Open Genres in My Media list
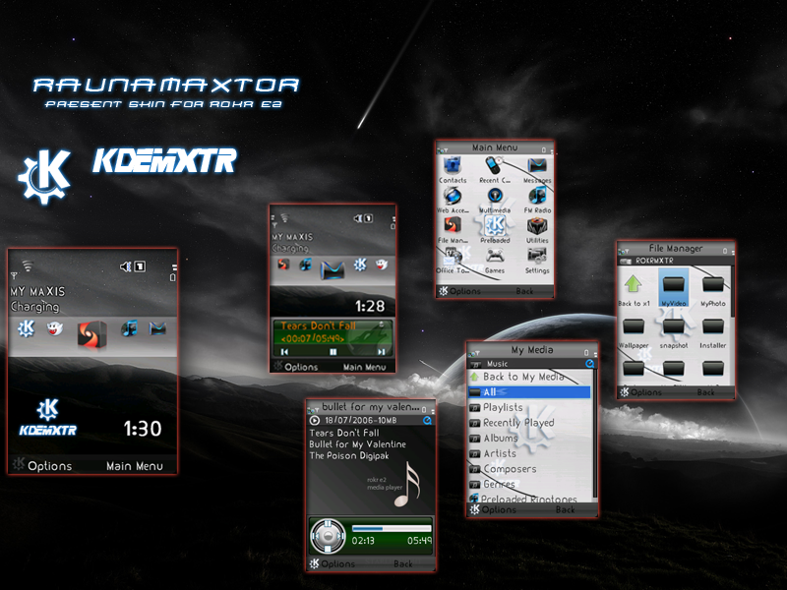This screenshot has height=590, width=787. 530,484
